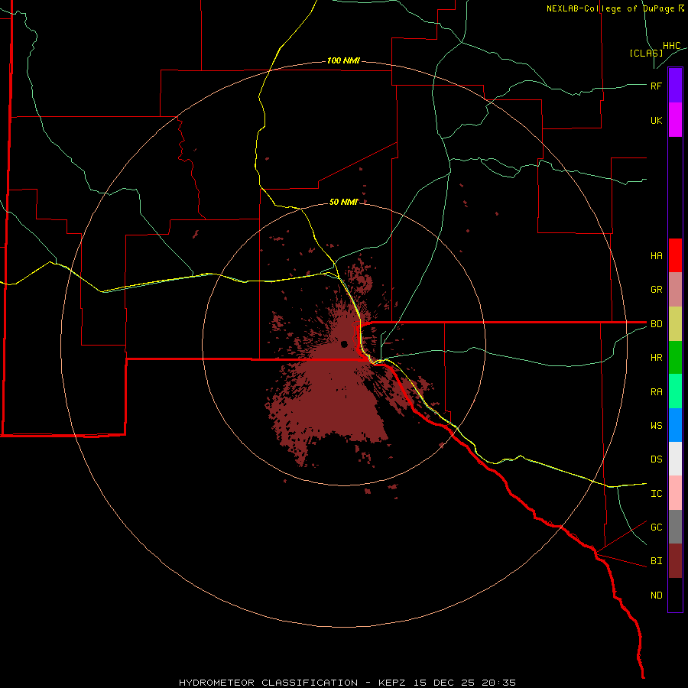Click the ND black legend swatch
This screenshot has width=688, height=688.
675,595
